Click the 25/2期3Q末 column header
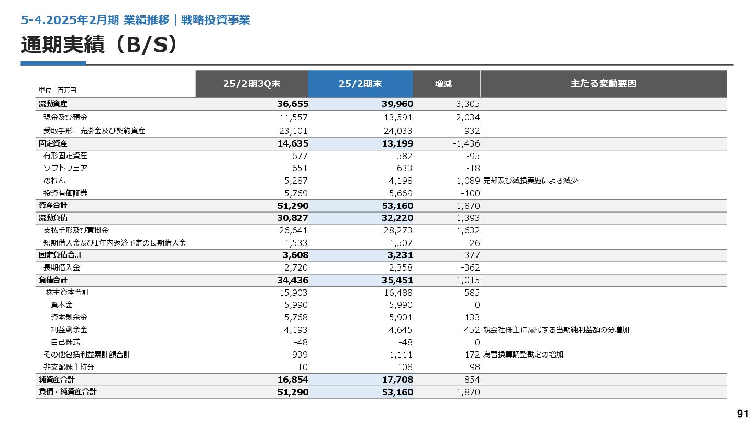 (252, 84)
